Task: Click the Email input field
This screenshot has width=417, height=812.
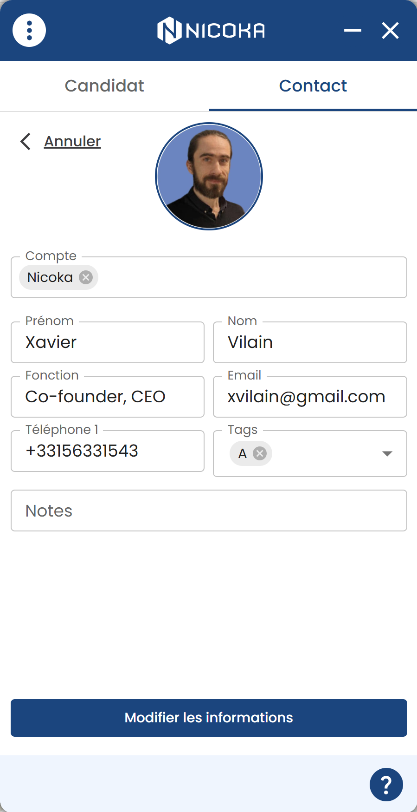Action: (310, 397)
